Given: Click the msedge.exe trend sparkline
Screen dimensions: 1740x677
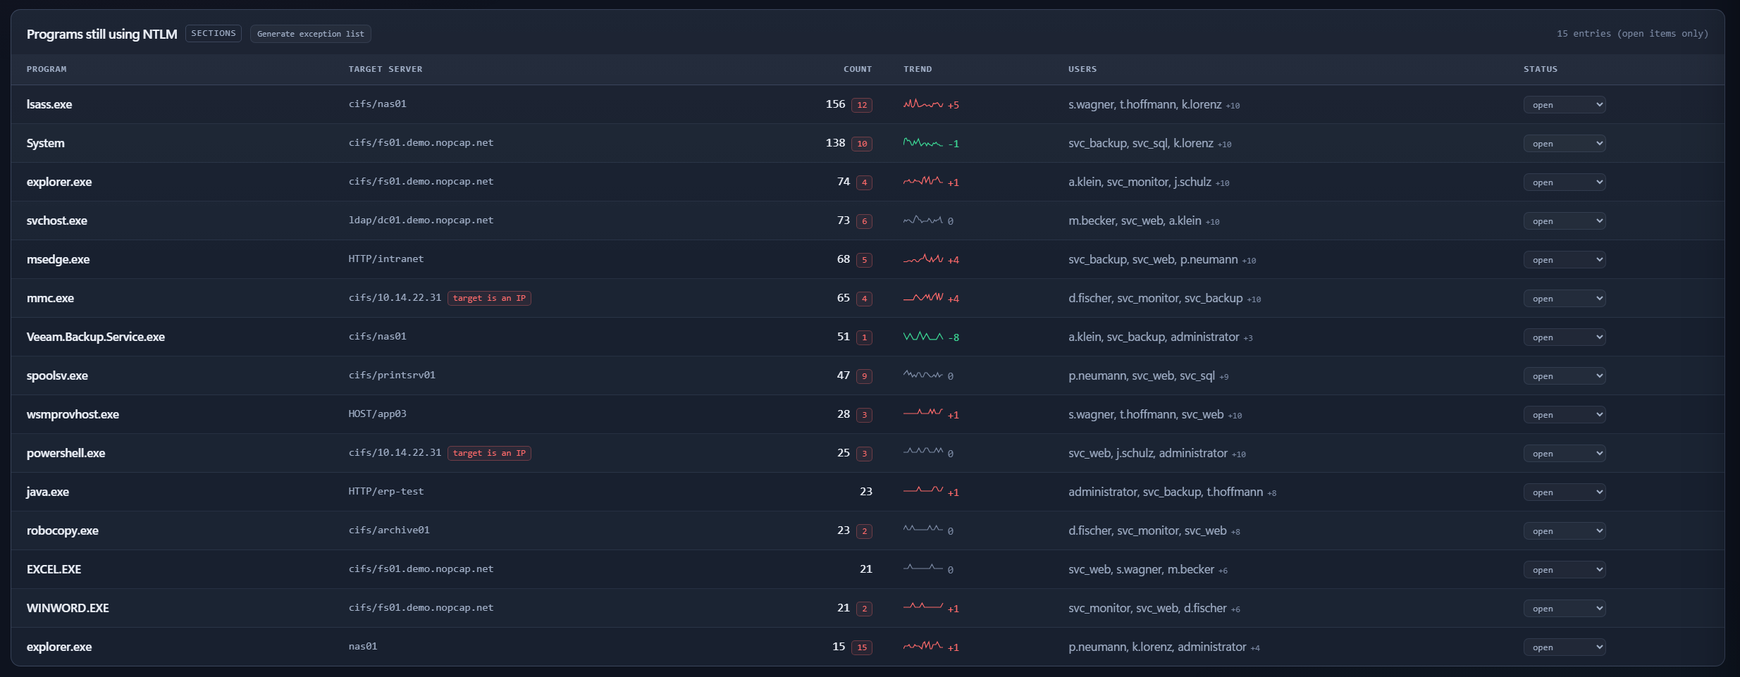Looking at the screenshot, I should (923, 259).
